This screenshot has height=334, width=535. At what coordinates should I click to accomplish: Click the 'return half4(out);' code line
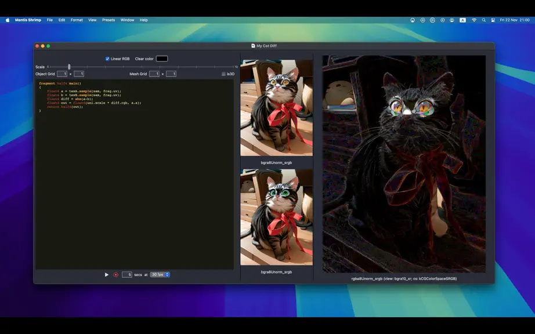[x=65, y=107]
